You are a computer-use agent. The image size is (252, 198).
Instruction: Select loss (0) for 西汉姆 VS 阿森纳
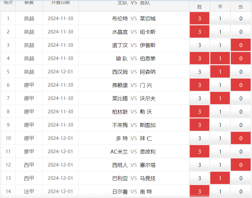point(241,71)
